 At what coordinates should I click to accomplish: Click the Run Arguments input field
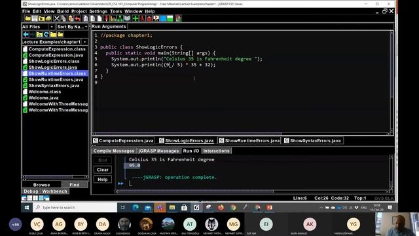click(260, 26)
